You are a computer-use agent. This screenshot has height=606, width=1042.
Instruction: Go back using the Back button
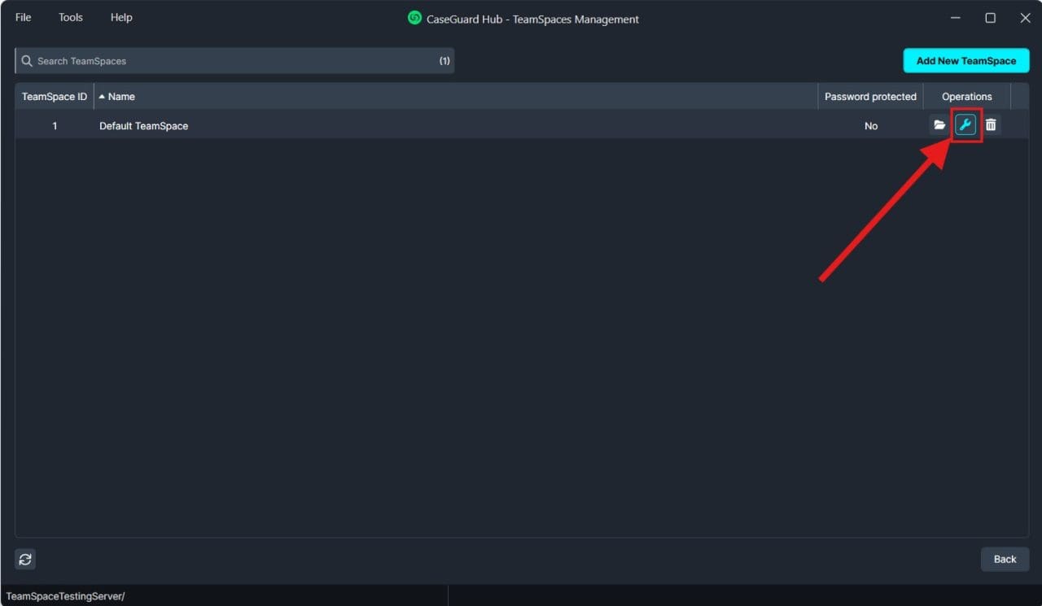(x=1005, y=559)
